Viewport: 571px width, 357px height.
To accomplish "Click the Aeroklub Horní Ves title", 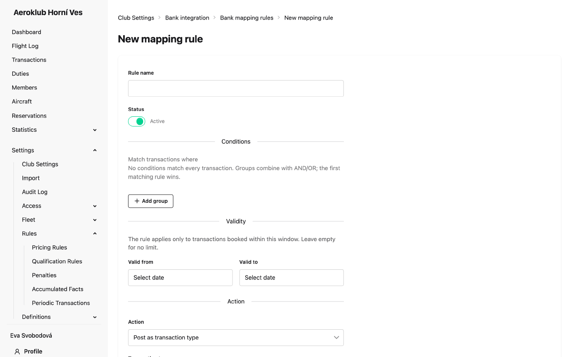I will tap(48, 12).
